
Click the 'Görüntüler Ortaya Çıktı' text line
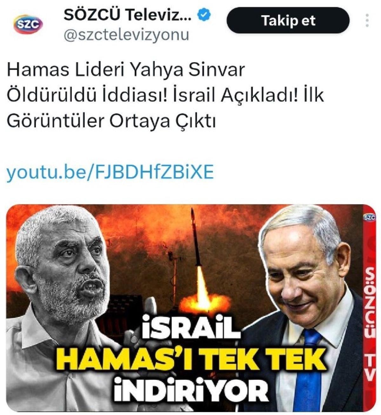coord(111,121)
